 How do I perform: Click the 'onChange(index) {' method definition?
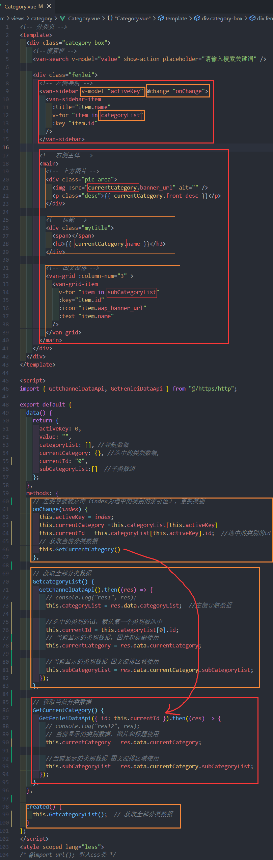(60, 509)
